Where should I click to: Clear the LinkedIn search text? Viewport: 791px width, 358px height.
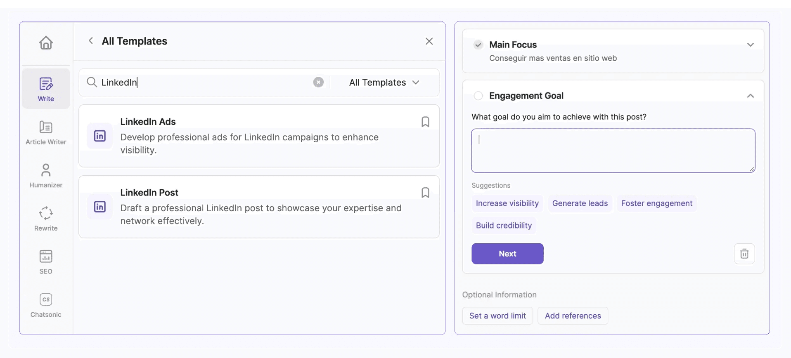[318, 82]
